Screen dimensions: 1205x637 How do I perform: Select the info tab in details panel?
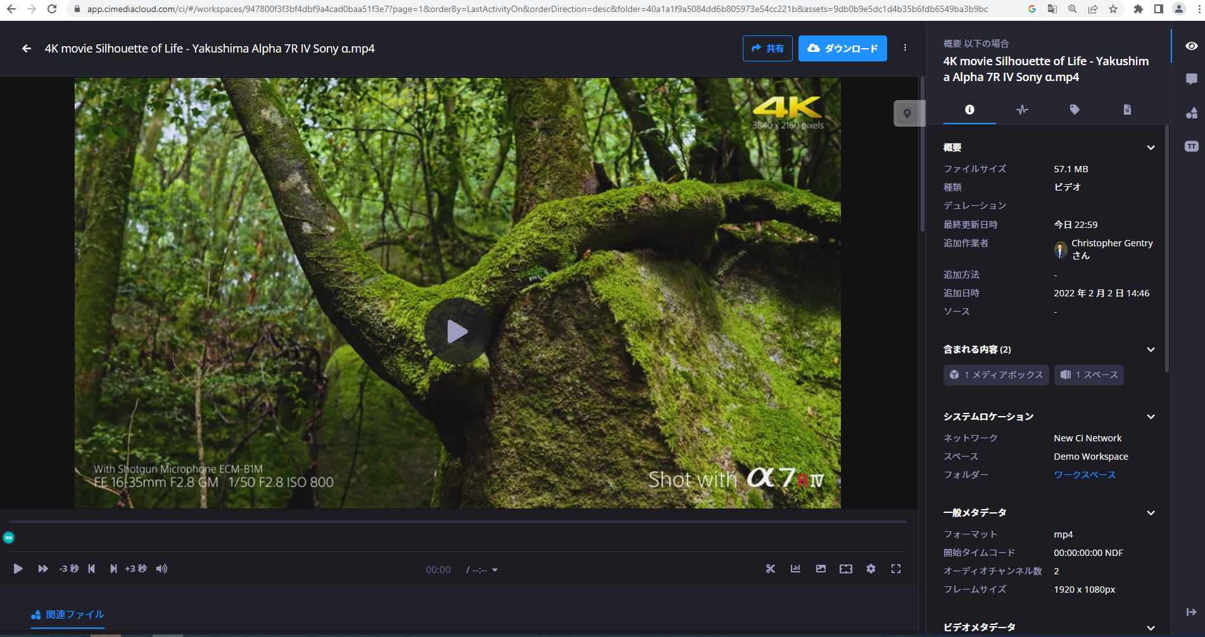(969, 110)
